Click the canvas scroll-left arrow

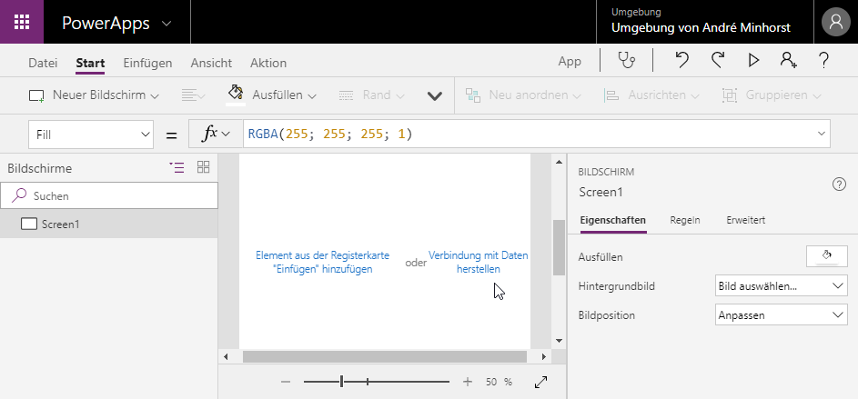(x=226, y=357)
